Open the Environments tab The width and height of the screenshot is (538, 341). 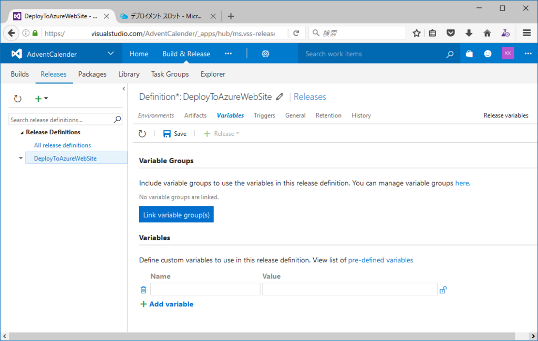coord(156,115)
